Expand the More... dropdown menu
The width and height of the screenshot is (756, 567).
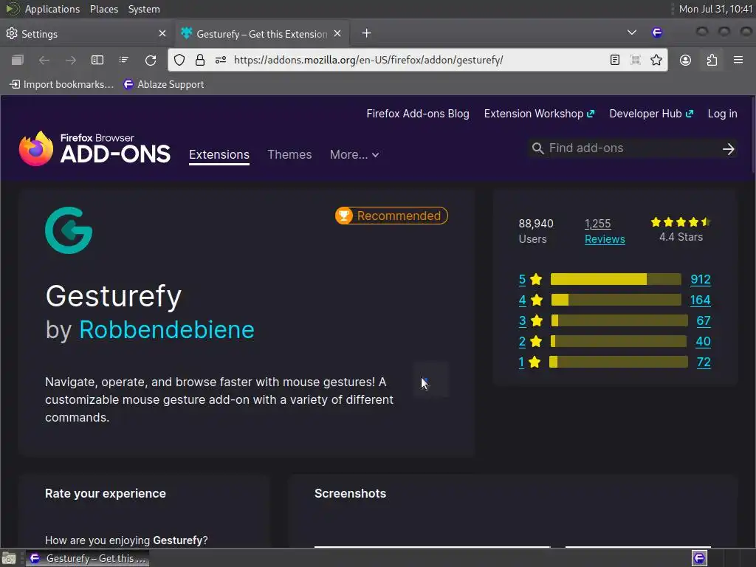click(x=354, y=155)
